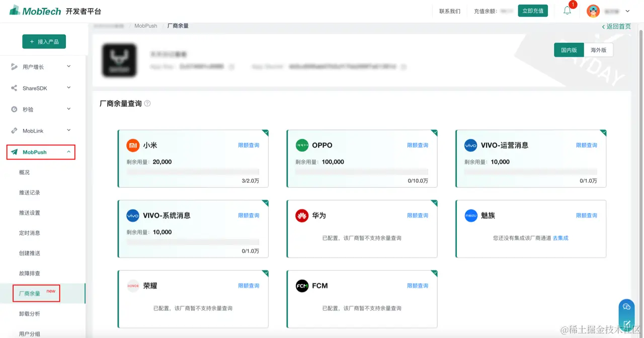This screenshot has width=644, height=338.
Task: Open 概况 in the sidebar
Action: click(25, 172)
